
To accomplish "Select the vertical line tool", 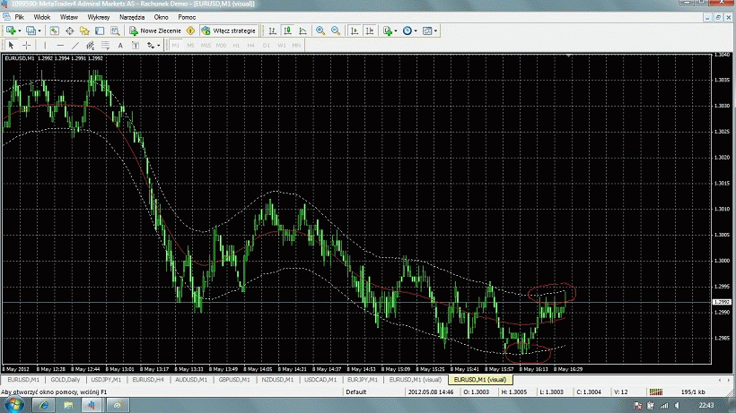I will coord(45,46).
